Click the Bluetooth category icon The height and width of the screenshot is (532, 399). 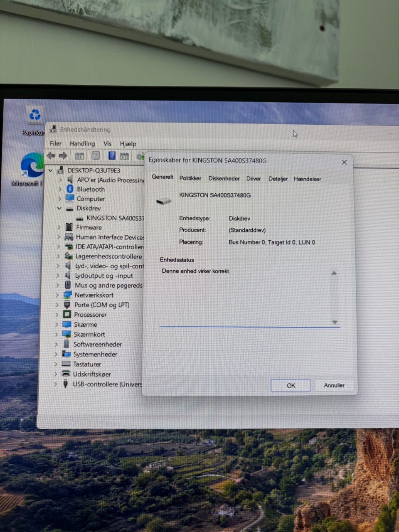70,189
